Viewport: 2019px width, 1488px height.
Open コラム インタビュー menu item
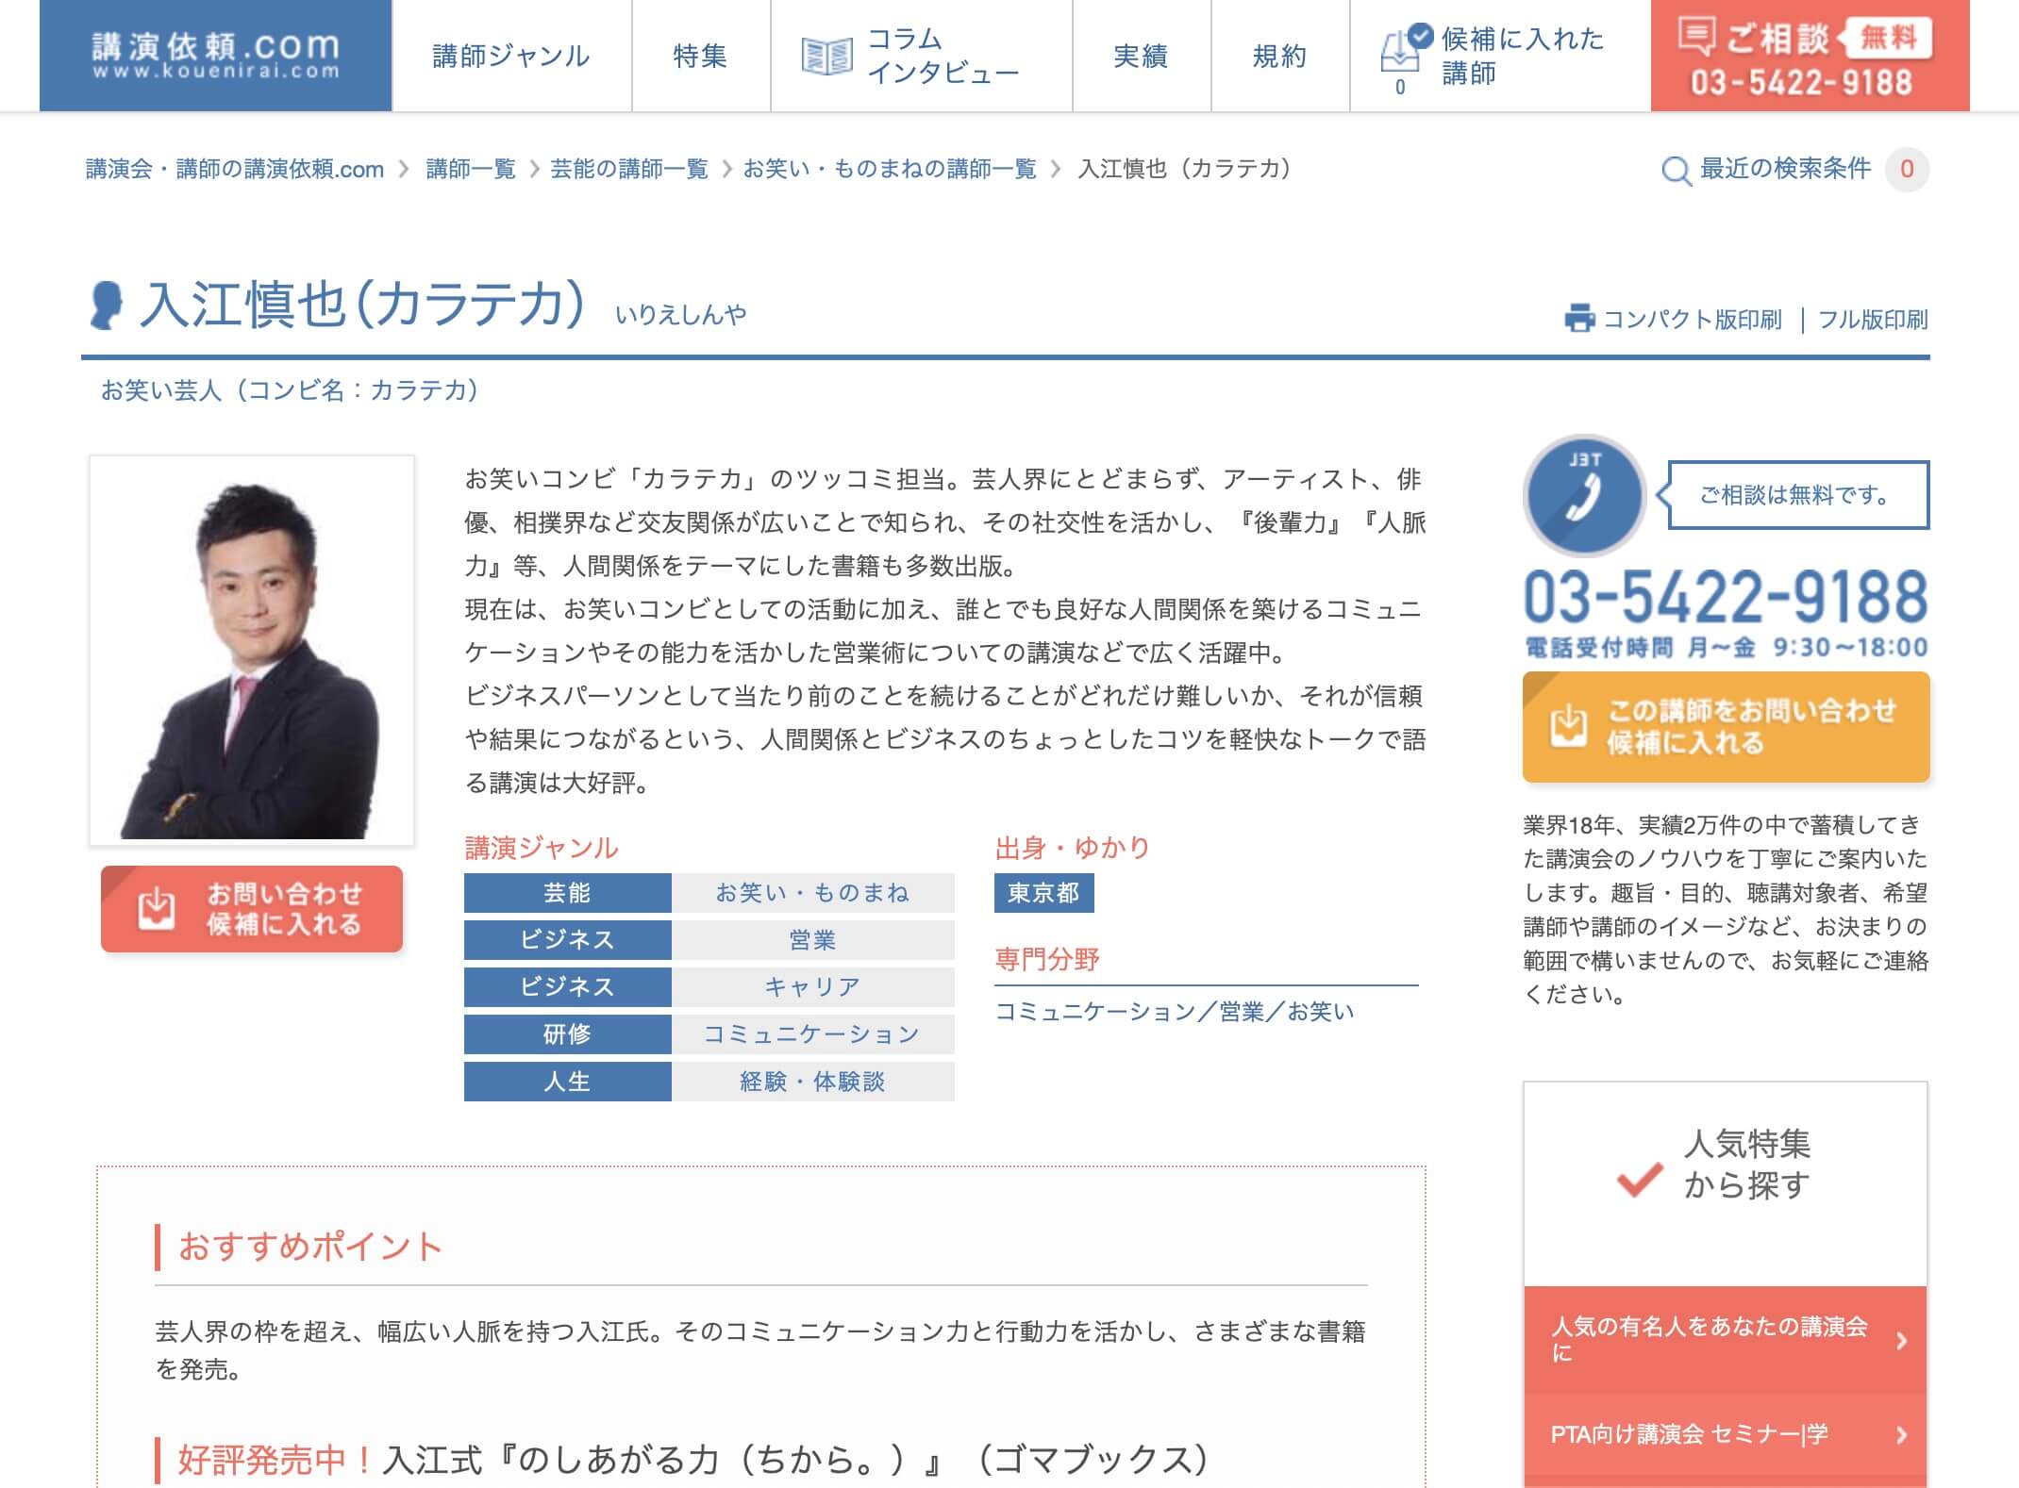[921, 56]
